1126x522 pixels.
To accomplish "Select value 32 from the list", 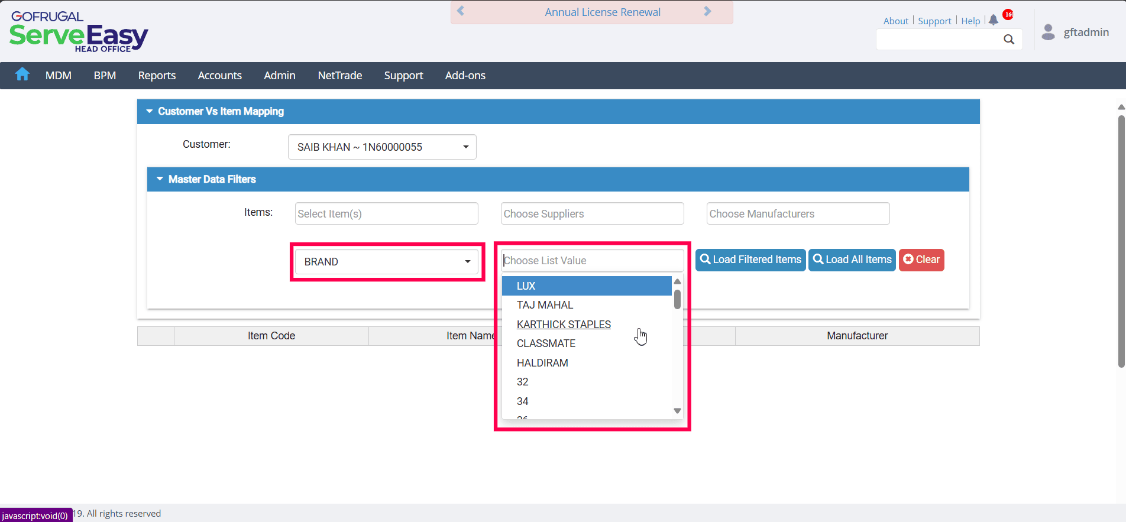I will tap(587, 382).
